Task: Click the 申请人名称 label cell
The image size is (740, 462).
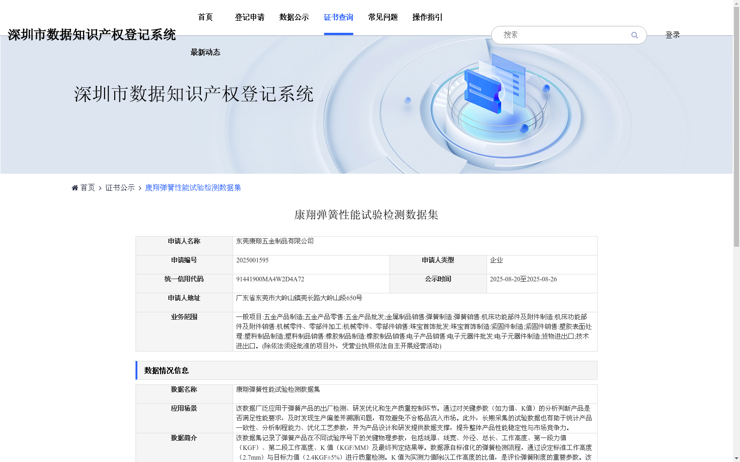Action: [x=184, y=246]
